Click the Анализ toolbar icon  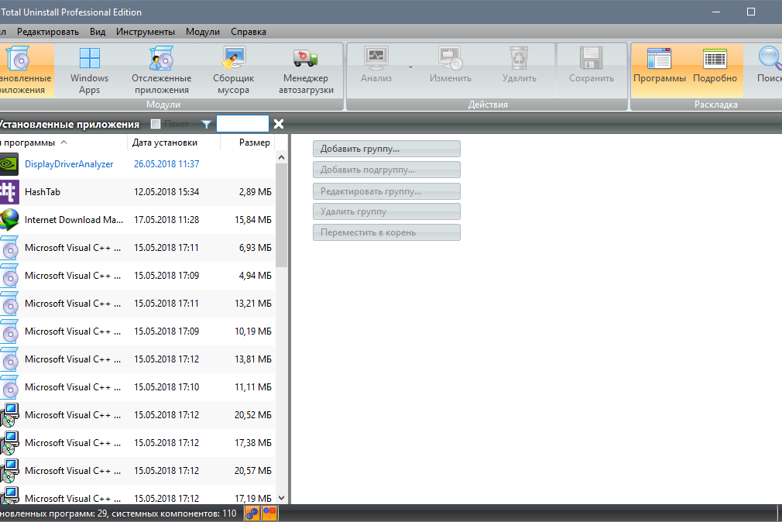[376, 58]
